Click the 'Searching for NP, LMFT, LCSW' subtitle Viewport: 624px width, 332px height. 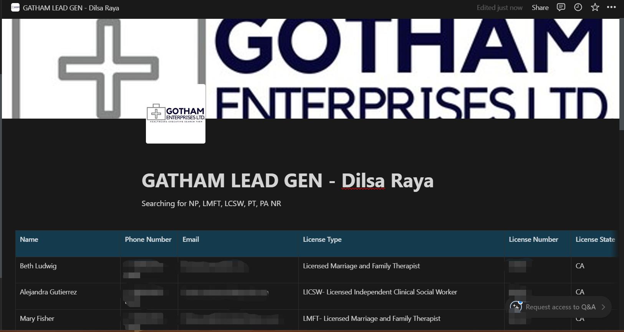(211, 203)
